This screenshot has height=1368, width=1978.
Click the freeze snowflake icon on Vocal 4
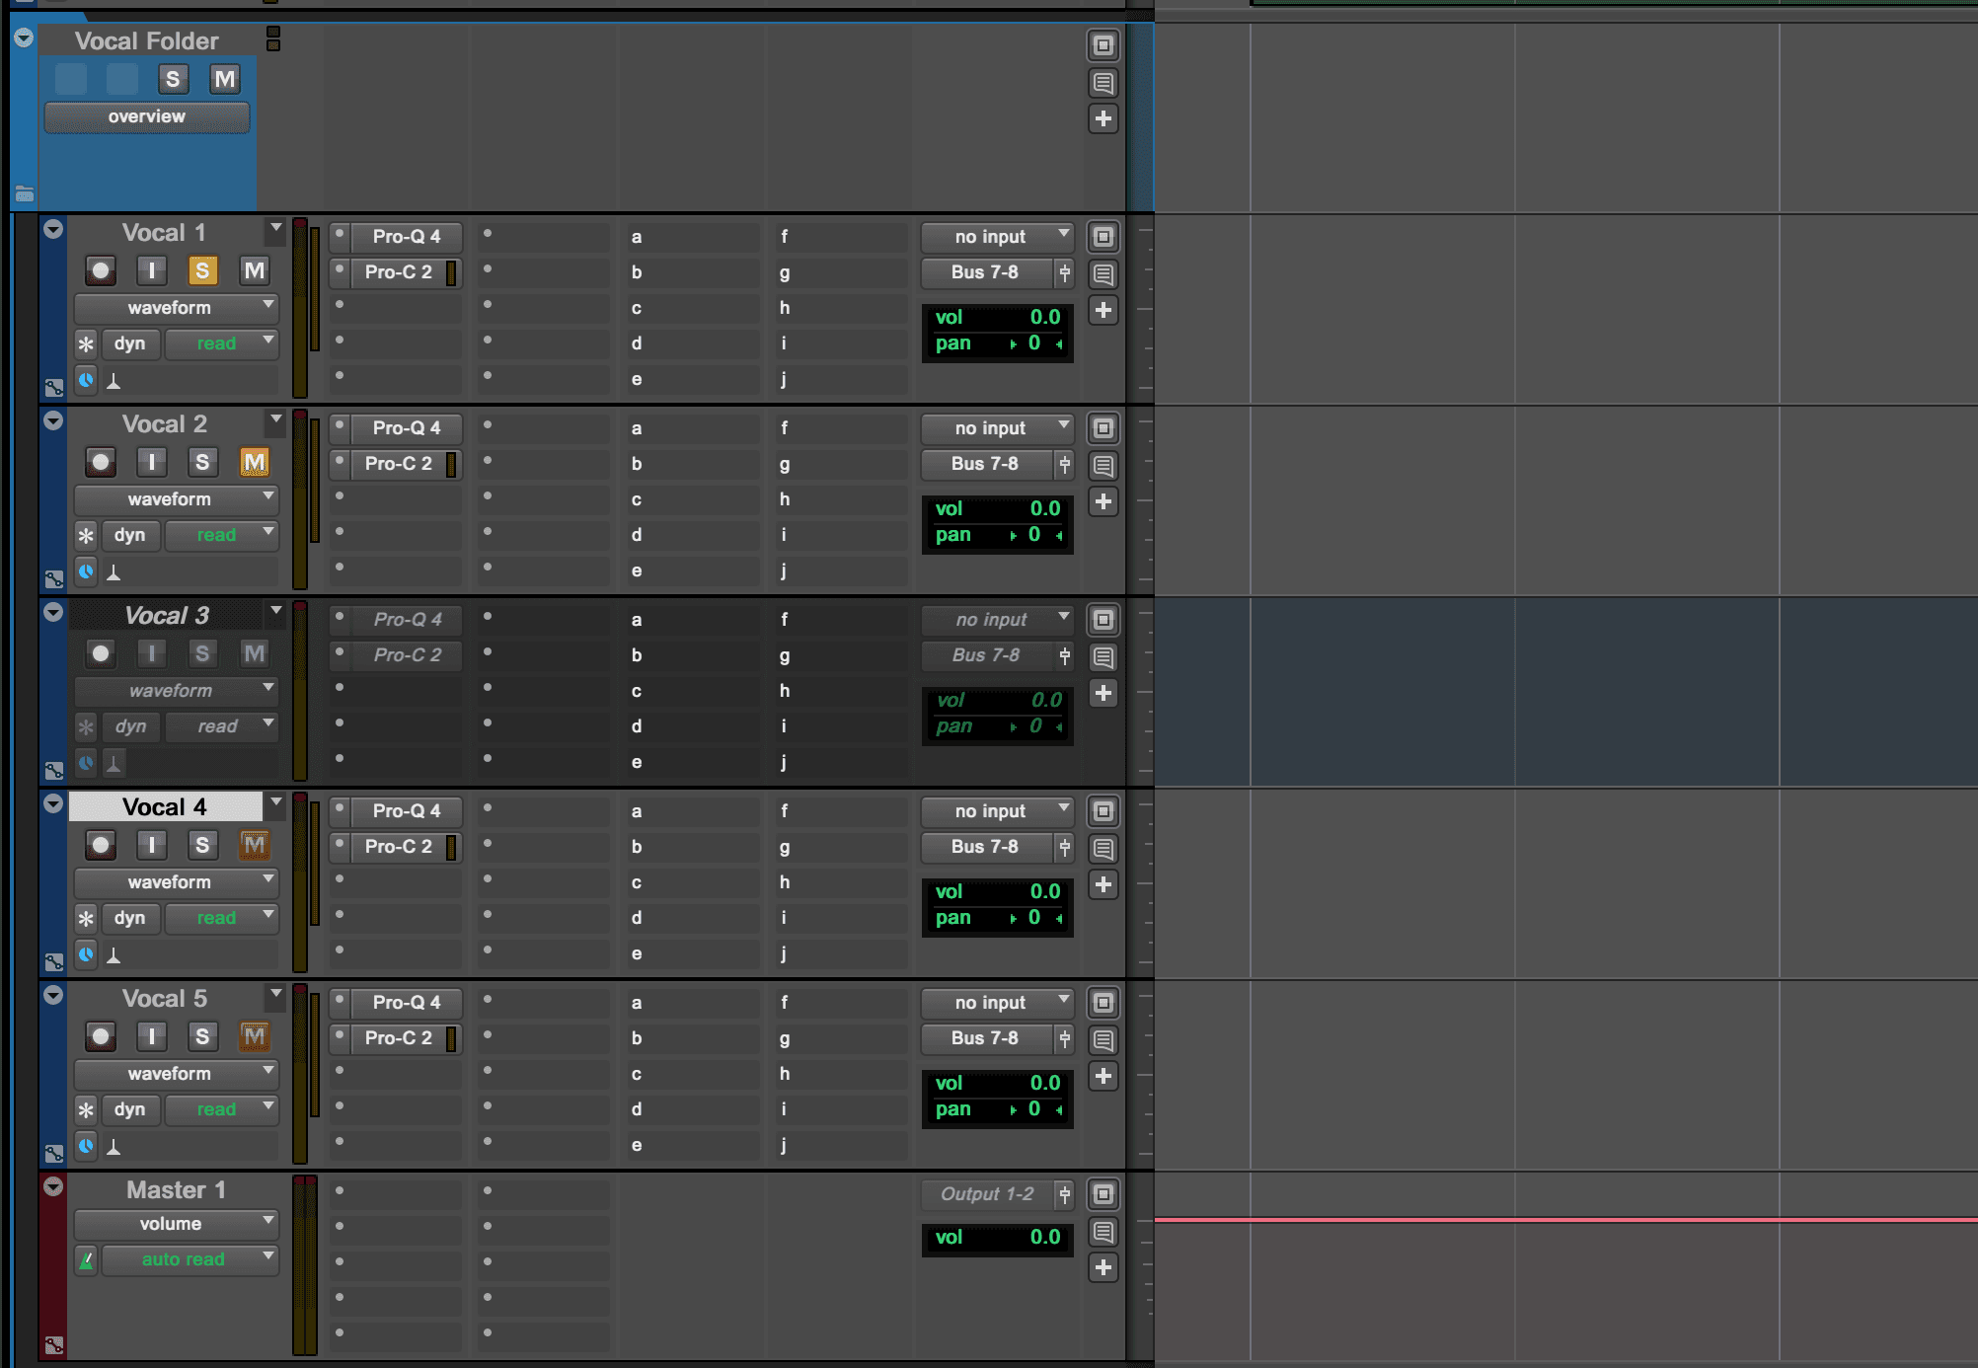tap(86, 919)
